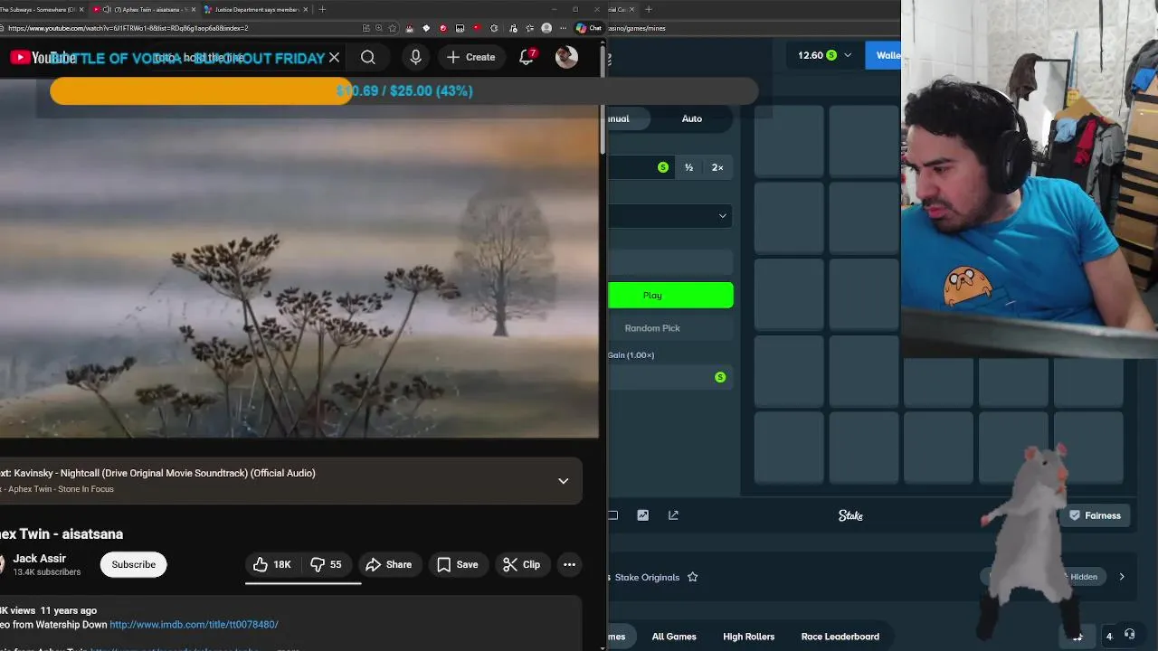Open the popout share icon on Stake

click(x=673, y=515)
